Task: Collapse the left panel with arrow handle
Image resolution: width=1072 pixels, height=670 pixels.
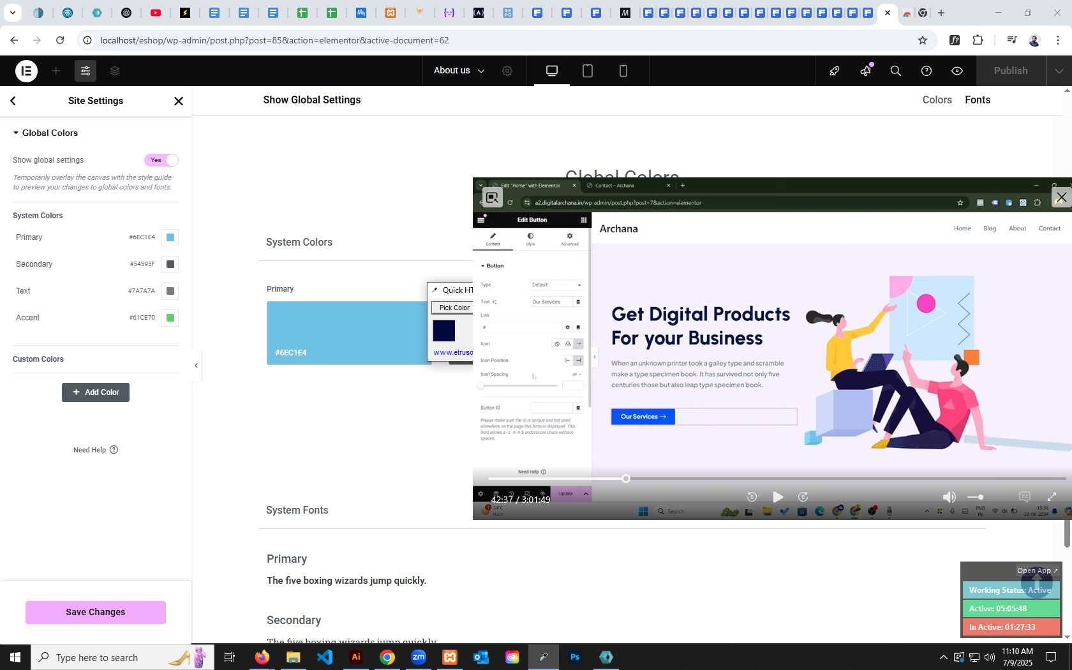Action: click(196, 366)
